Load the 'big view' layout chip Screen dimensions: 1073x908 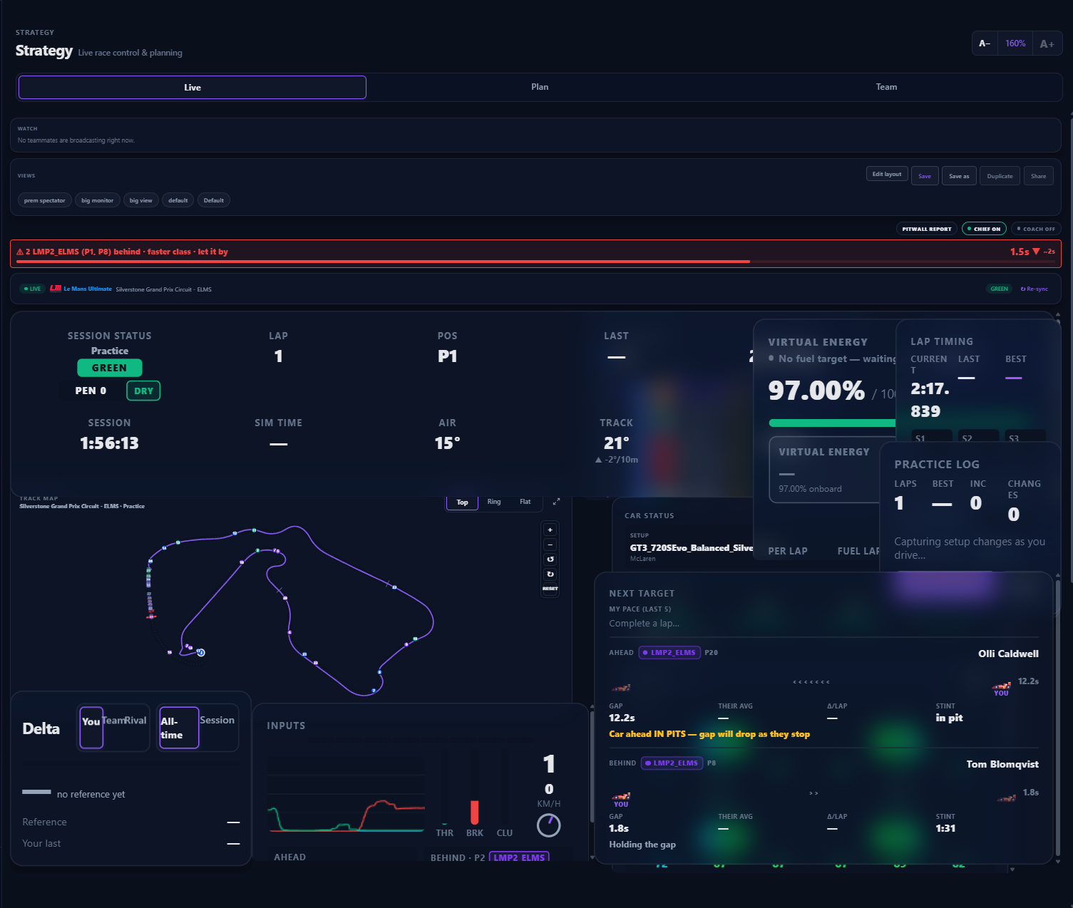tap(140, 200)
